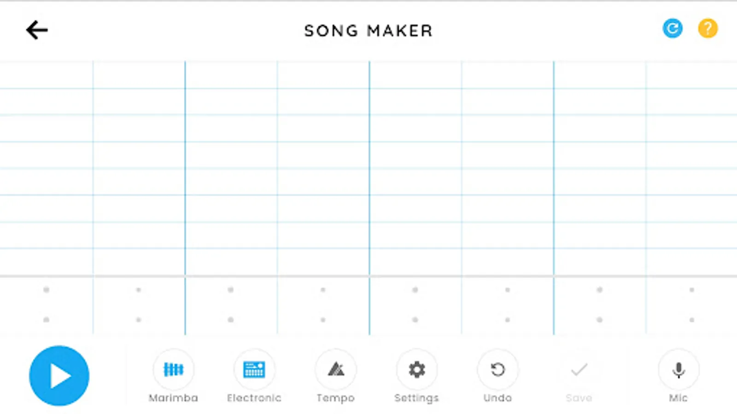Go back using the left arrow
Image resolution: width=737 pixels, height=414 pixels.
coord(37,30)
